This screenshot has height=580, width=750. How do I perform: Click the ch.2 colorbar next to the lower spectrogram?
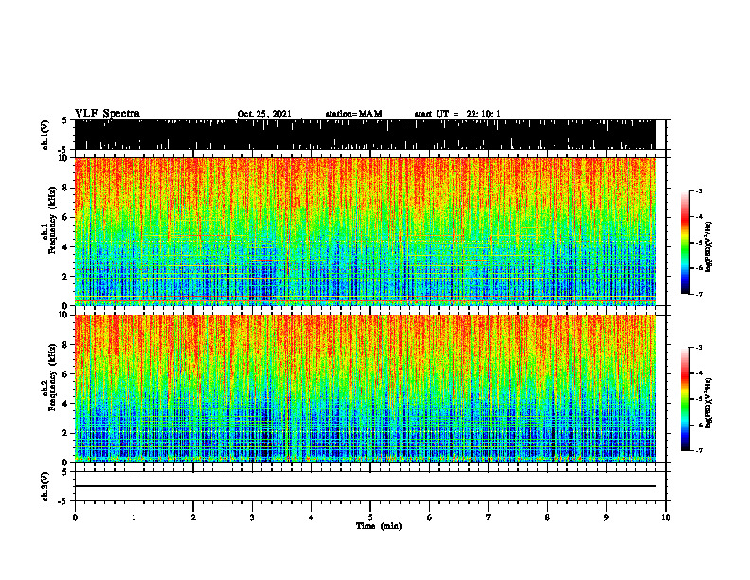click(x=685, y=399)
